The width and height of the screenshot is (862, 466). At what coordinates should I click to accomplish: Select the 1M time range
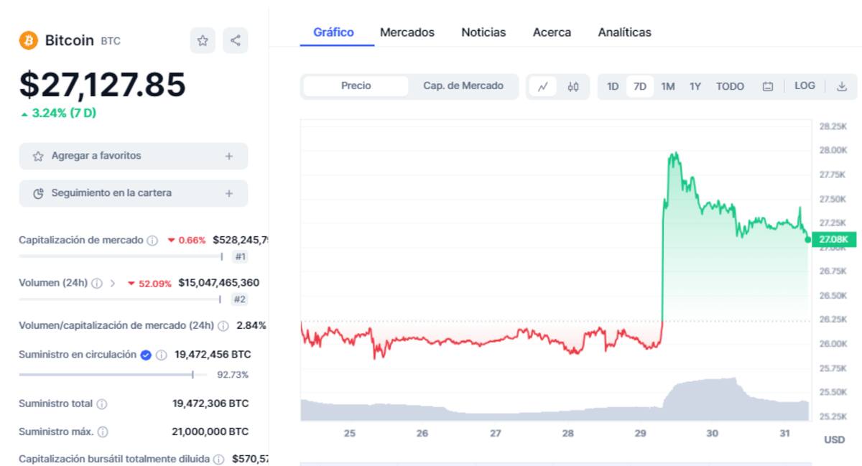(668, 86)
